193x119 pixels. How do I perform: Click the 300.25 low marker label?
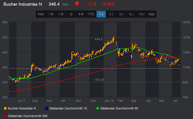coord(99,80)
